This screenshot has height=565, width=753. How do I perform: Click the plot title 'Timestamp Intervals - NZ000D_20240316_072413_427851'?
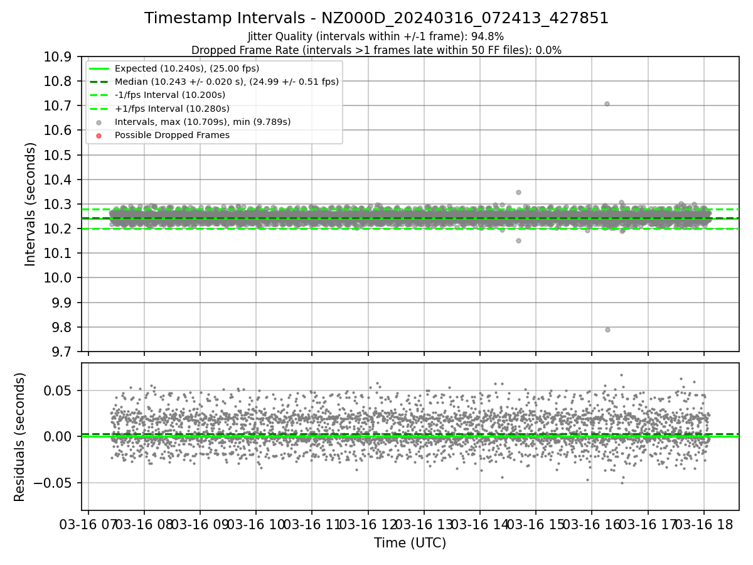(376, 18)
